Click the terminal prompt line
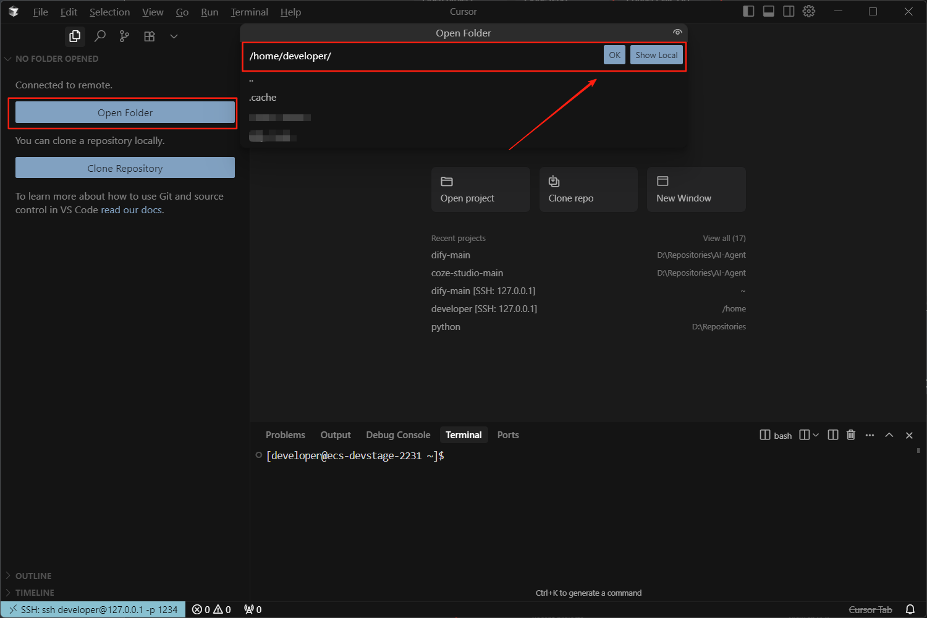This screenshot has width=927, height=618. pos(355,456)
